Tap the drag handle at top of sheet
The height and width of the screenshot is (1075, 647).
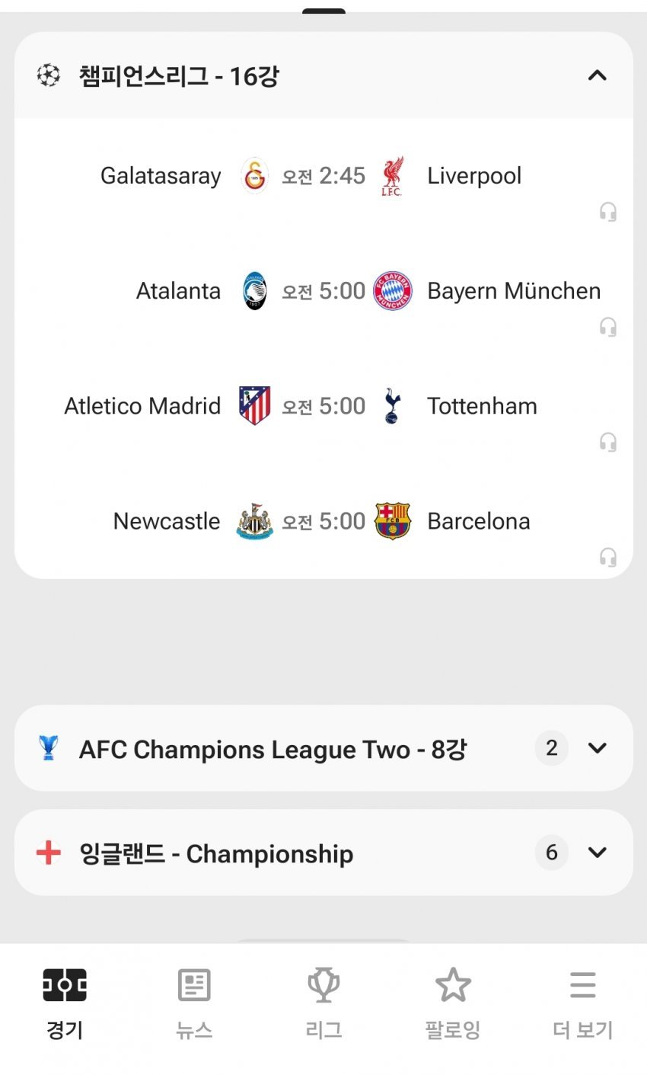point(323,11)
